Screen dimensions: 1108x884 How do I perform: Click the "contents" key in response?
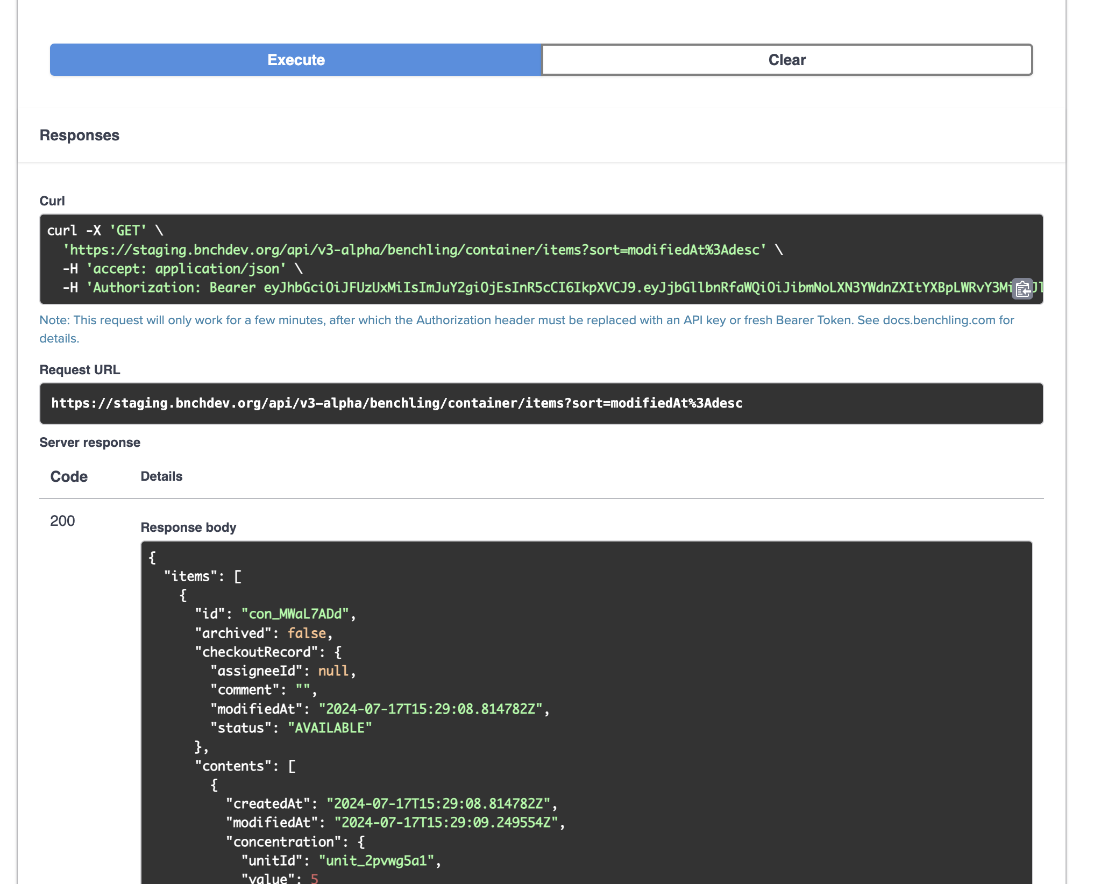click(x=237, y=766)
